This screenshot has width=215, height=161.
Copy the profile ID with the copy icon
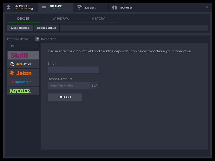[x=32, y=9]
